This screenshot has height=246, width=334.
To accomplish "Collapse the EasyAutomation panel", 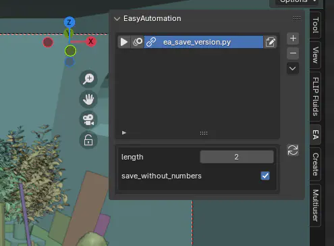I will [x=117, y=19].
